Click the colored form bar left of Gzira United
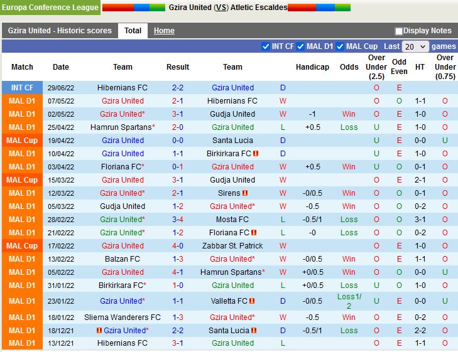This screenshot has width=458, height=352. coord(133,8)
